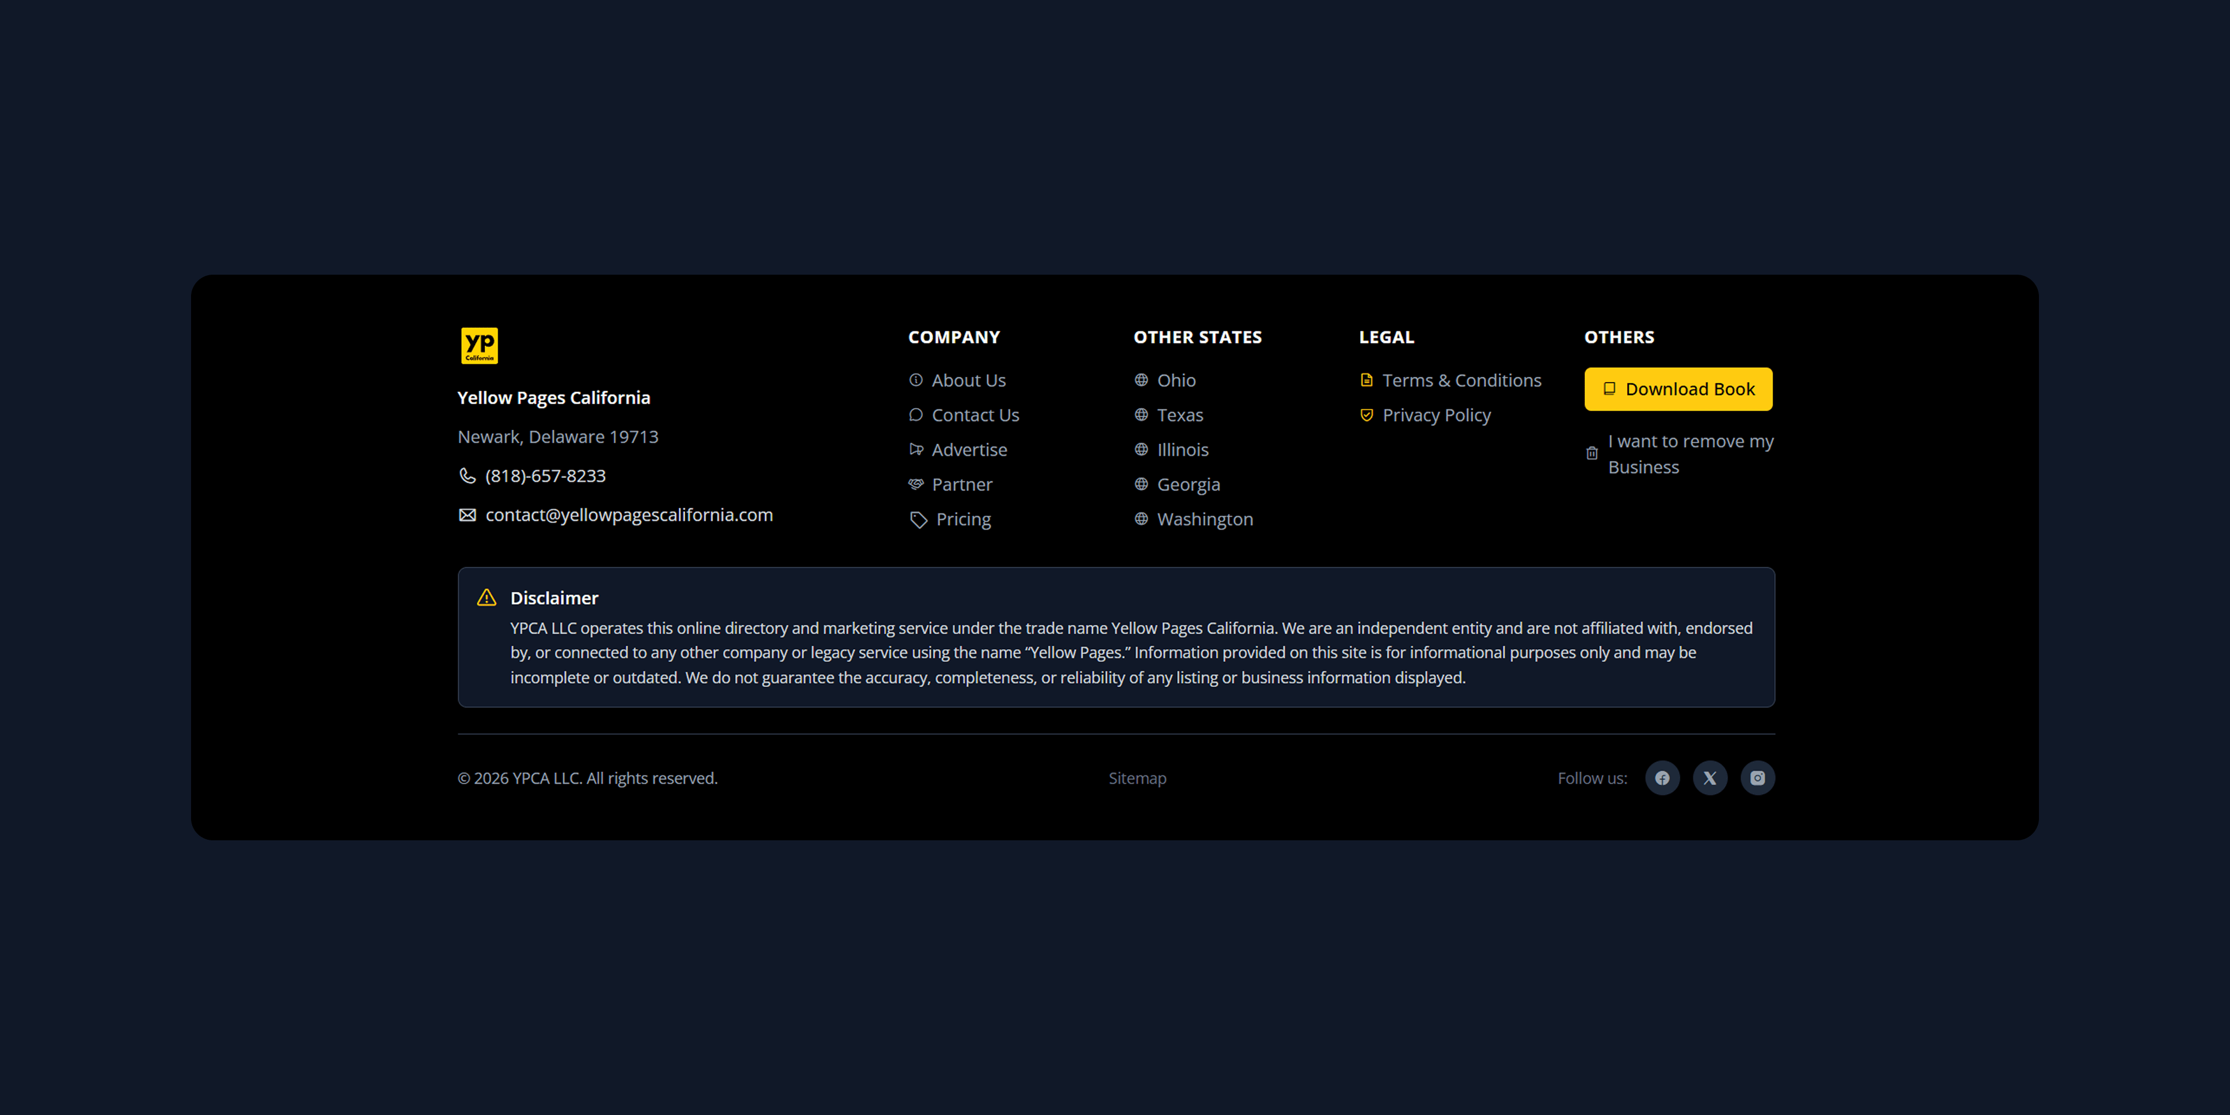Click the 'Newark, Delaware 19713' address text
The image size is (2230, 1115).
tap(557, 436)
